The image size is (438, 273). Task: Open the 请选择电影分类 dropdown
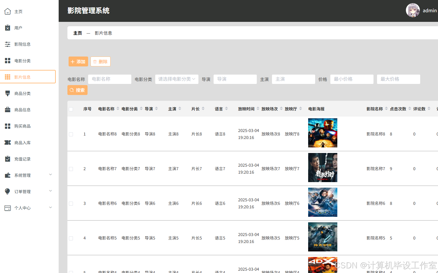[x=177, y=79]
